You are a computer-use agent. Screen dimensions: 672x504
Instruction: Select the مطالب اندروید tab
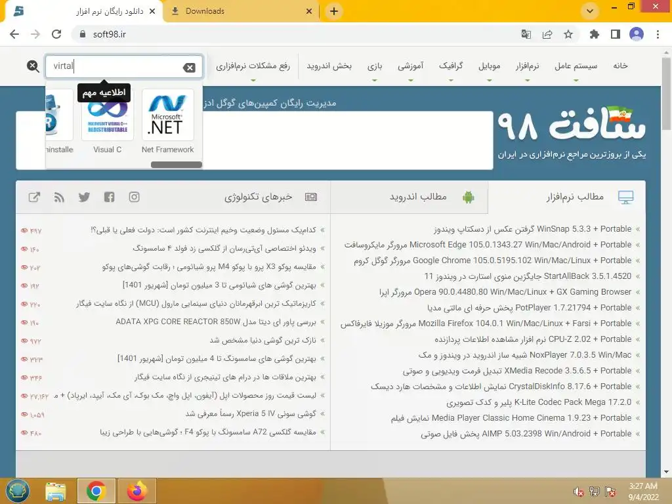[x=409, y=197]
